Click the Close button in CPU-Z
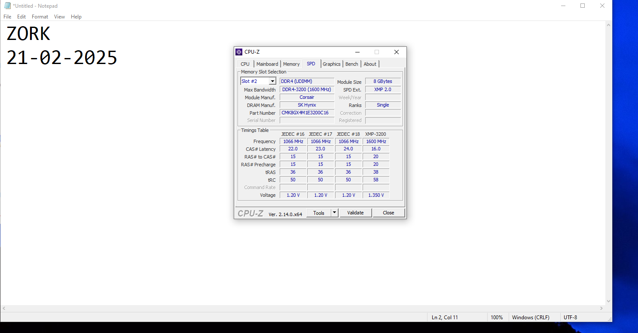 pyautogui.click(x=388, y=213)
